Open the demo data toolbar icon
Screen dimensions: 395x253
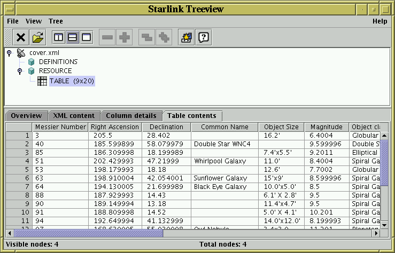pyautogui.click(x=187, y=37)
